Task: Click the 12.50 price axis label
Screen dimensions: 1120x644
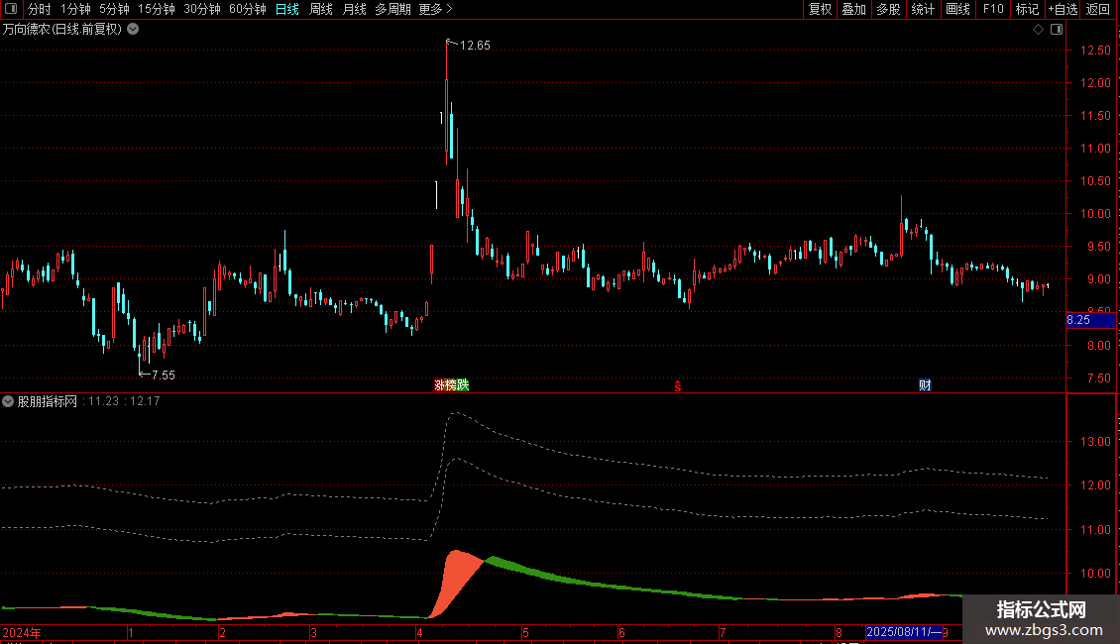Action: [x=1095, y=51]
